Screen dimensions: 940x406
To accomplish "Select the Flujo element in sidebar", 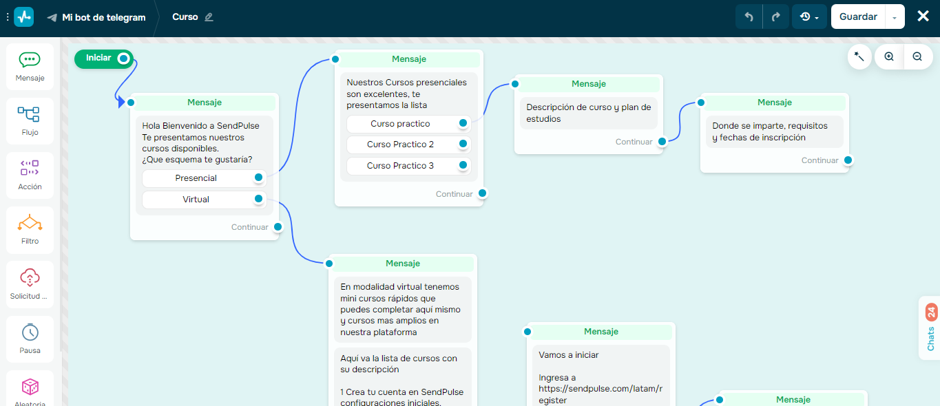I will coord(30,121).
